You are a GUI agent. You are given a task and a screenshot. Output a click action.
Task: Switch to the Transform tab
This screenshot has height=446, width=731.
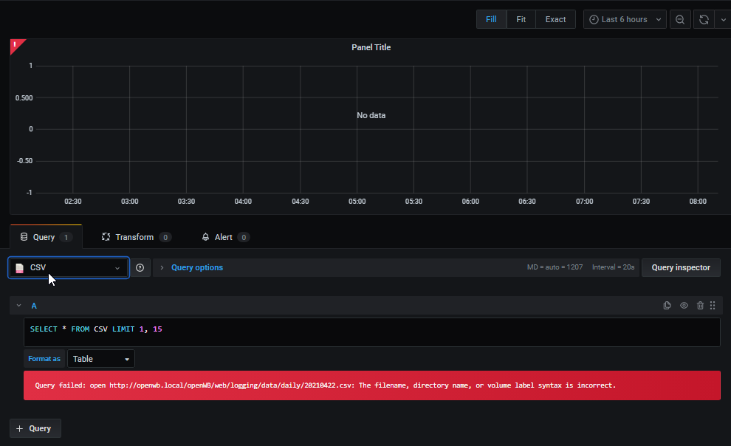(x=135, y=237)
